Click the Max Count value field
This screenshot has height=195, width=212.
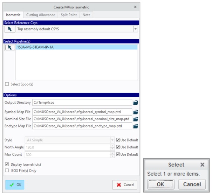(68, 154)
